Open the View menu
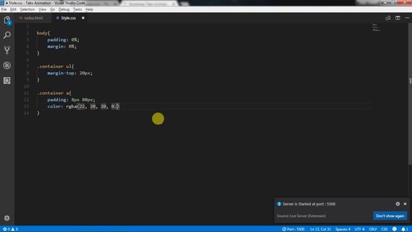 tap(42, 10)
